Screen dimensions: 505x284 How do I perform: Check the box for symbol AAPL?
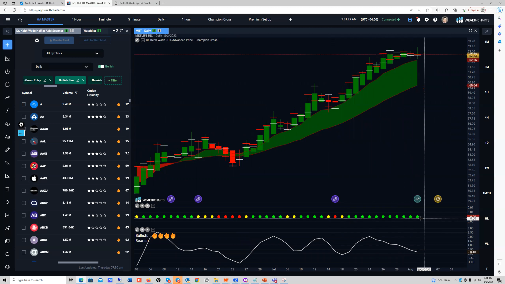click(x=24, y=178)
